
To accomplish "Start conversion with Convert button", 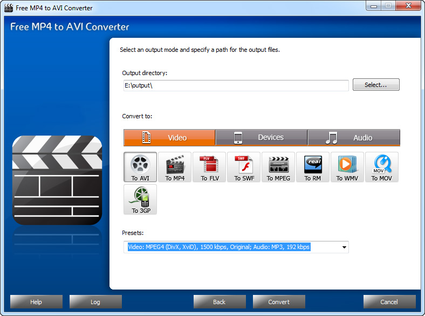I will tap(279, 302).
